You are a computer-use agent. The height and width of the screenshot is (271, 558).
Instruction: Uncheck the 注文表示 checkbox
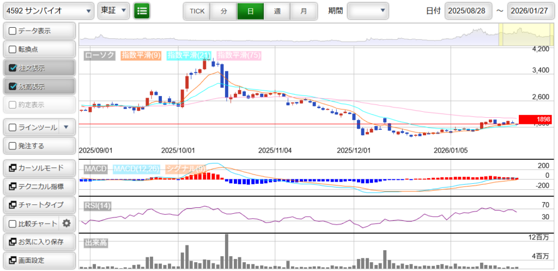13,68
